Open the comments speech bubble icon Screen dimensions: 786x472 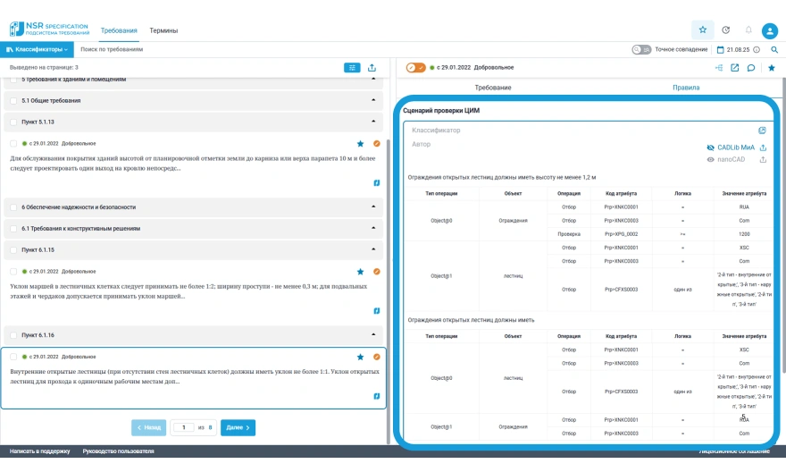(x=751, y=67)
